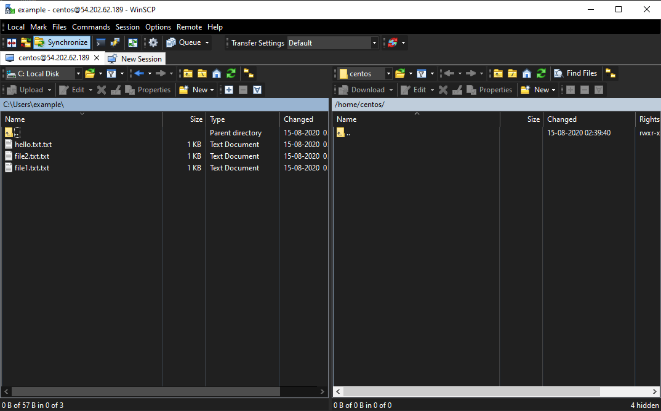Click remote panel New button
The width and height of the screenshot is (661, 411).
[535, 90]
